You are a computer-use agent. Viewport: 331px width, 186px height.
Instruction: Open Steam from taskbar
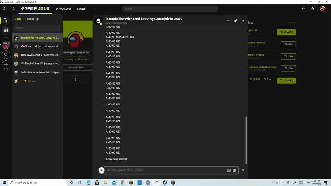tap(165, 183)
